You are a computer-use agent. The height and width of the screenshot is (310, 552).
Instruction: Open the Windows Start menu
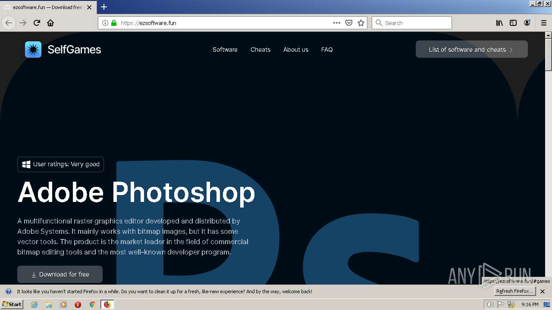(12, 304)
